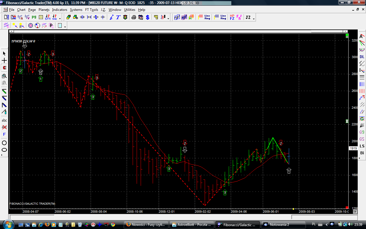The height and width of the screenshot is (229, 366).
Task: Toggle the HP FZ indicator button
Action: coord(232,17)
